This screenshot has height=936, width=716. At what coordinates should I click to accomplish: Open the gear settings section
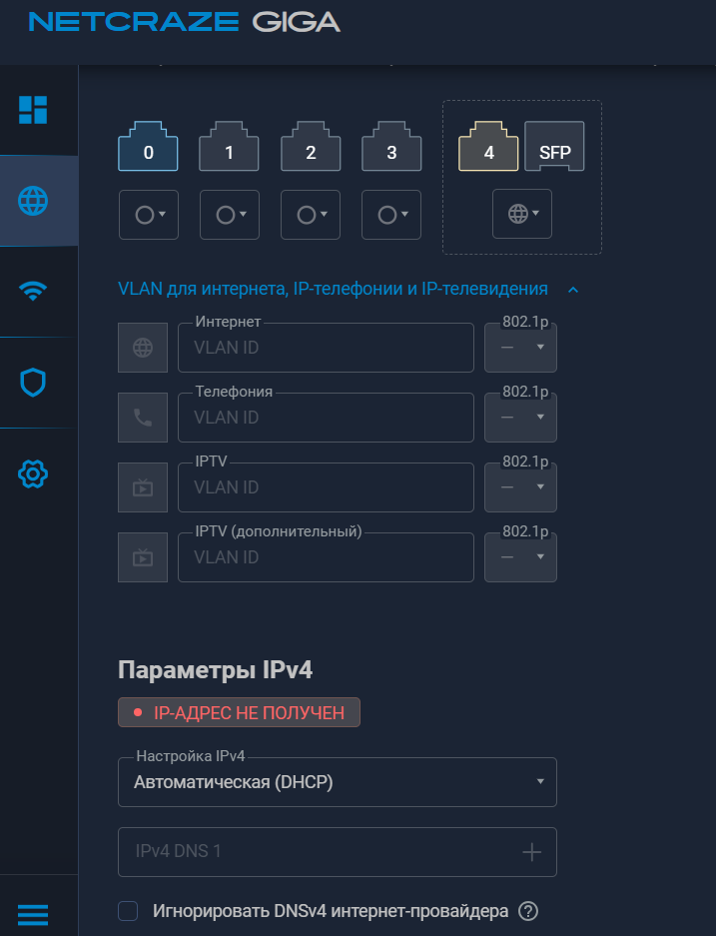point(33,473)
